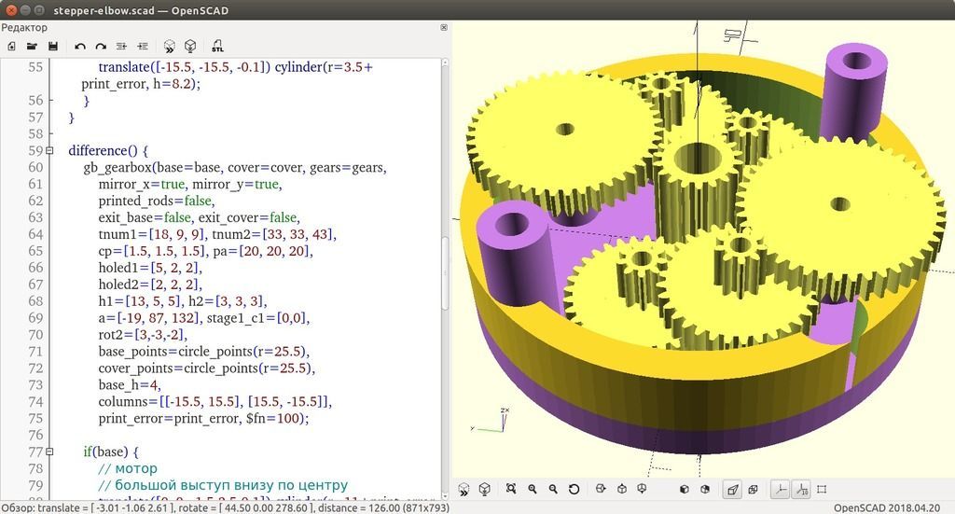Click the editor's vertical scrollbar handle
955x514 pixels.
[445, 272]
